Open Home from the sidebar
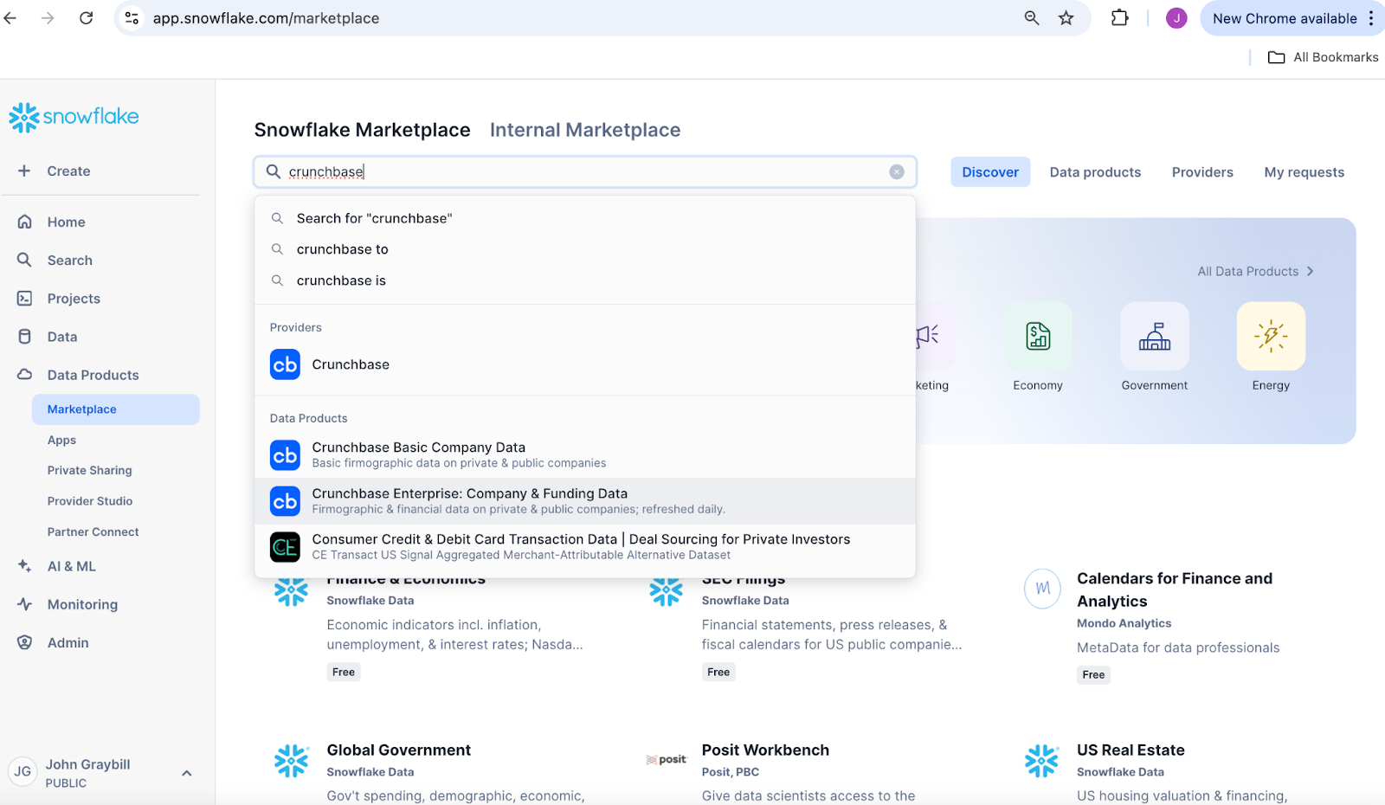The image size is (1385, 805). (x=66, y=222)
